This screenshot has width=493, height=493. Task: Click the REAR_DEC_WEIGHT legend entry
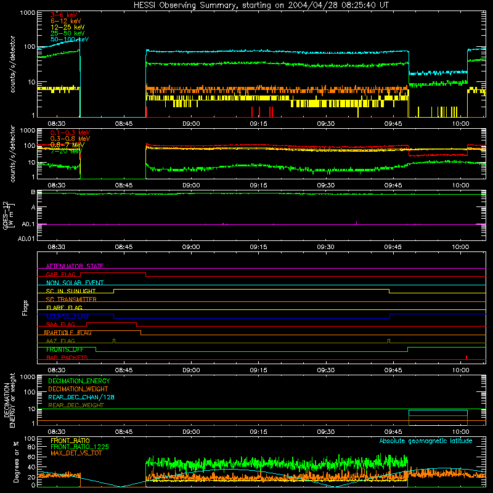(x=76, y=405)
